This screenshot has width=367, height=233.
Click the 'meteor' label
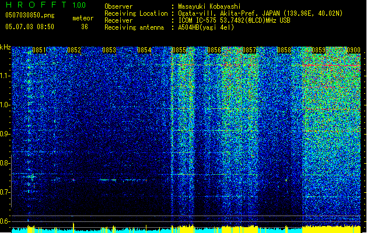tap(83, 18)
